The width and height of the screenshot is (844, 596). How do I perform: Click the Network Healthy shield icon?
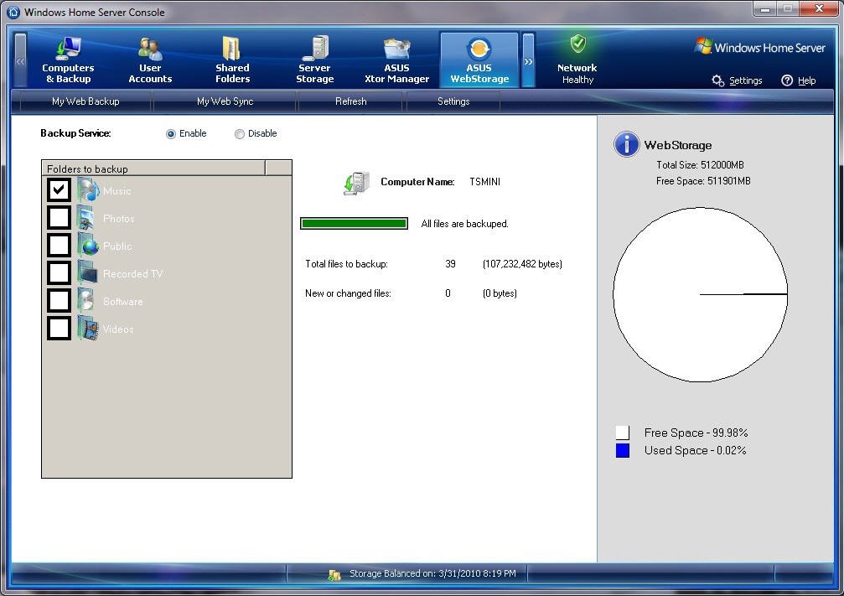click(577, 45)
